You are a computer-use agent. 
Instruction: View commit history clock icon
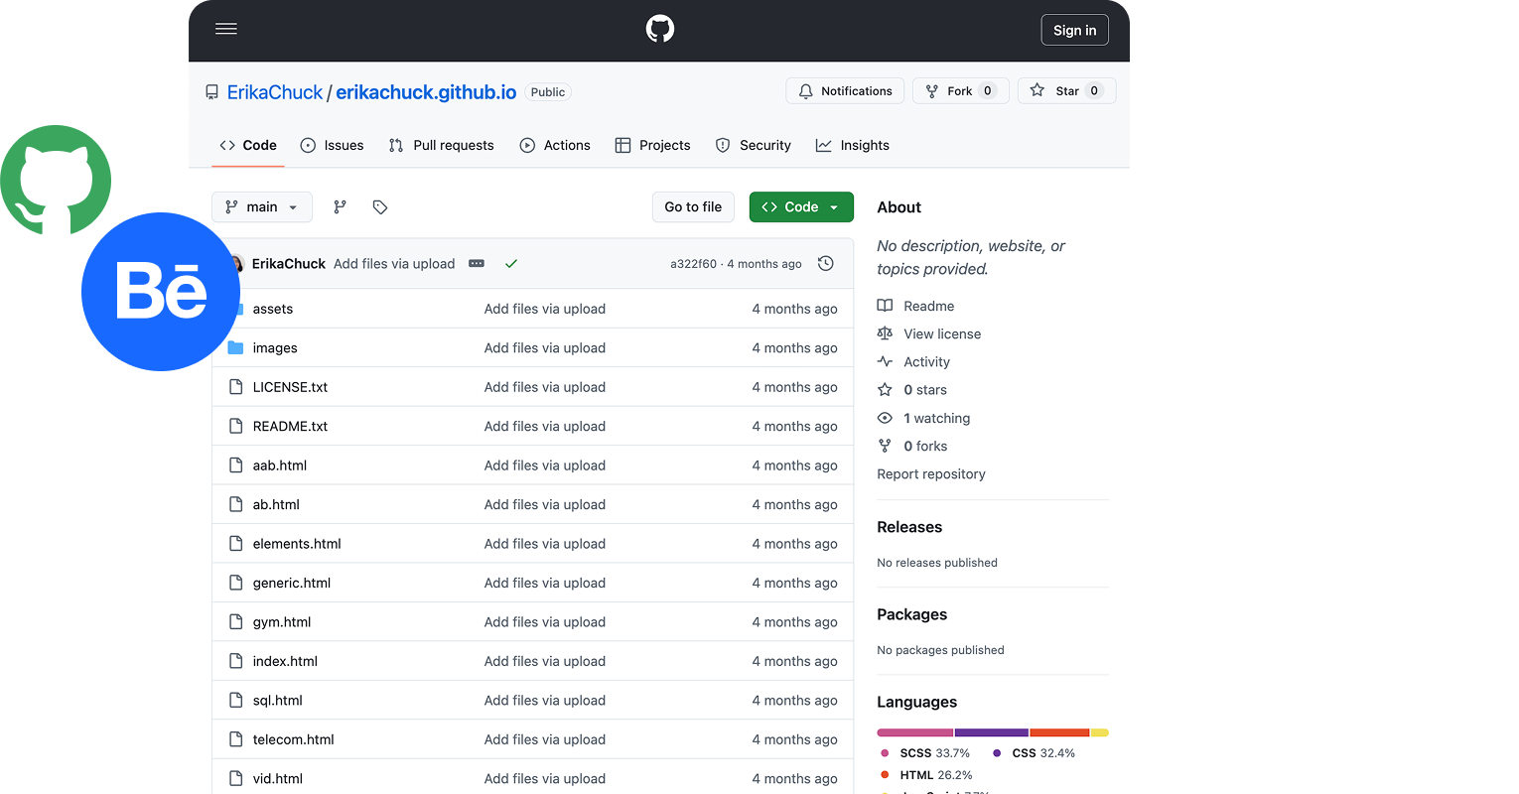825,264
